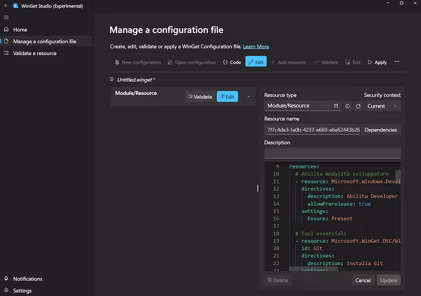Apply the configuration
The image size is (421, 296).
click(377, 62)
